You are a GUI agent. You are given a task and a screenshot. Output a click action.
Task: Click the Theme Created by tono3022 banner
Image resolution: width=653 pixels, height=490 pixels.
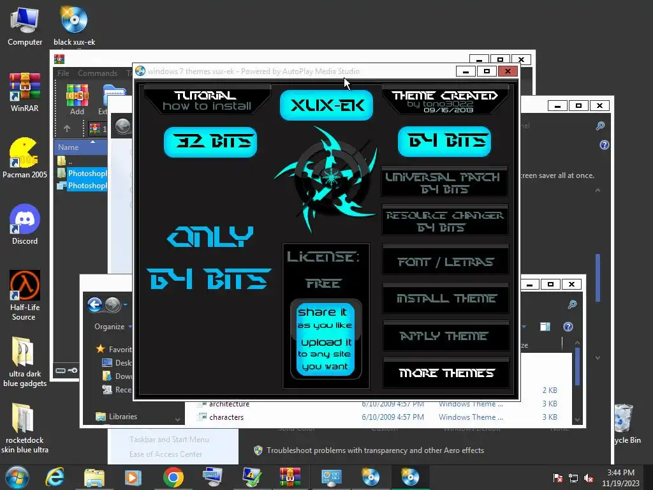point(444,101)
